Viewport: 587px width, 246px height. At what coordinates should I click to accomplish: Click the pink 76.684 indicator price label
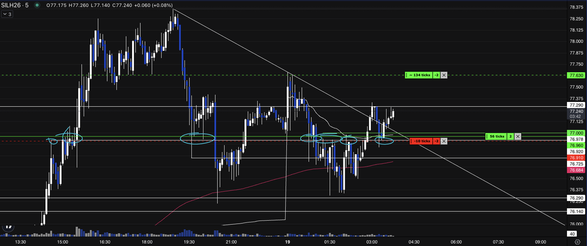point(575,170)
